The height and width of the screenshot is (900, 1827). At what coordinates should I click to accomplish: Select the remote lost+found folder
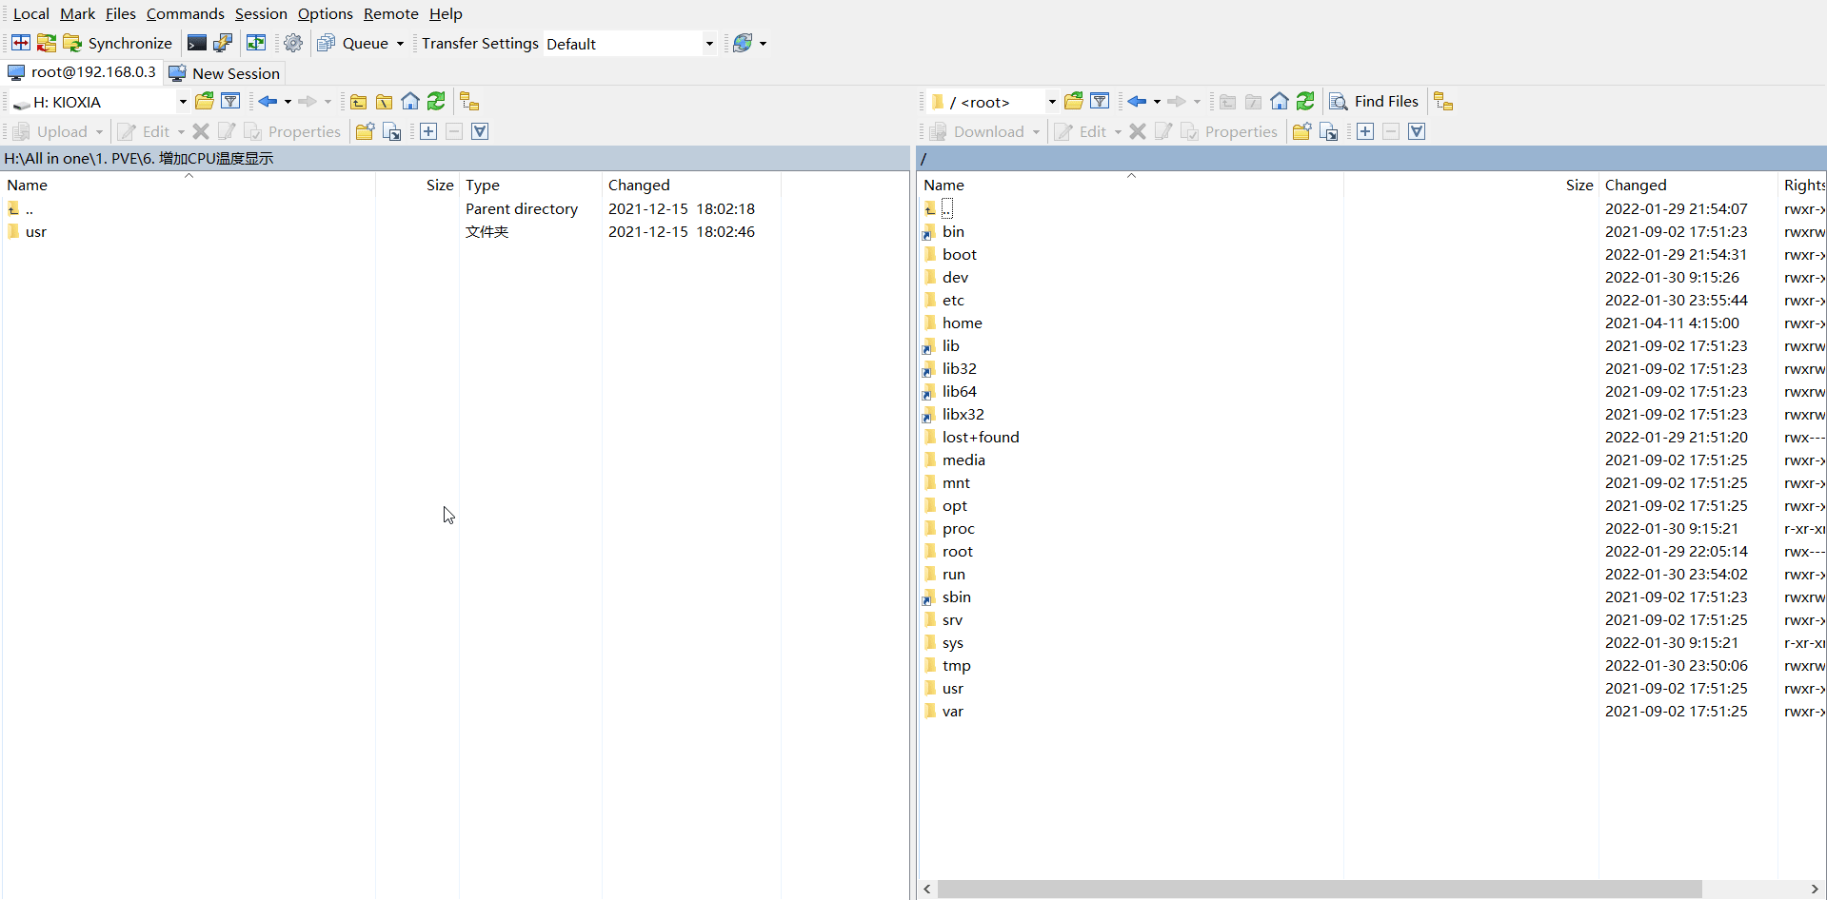pyautogui.click(x=981, y=437)
